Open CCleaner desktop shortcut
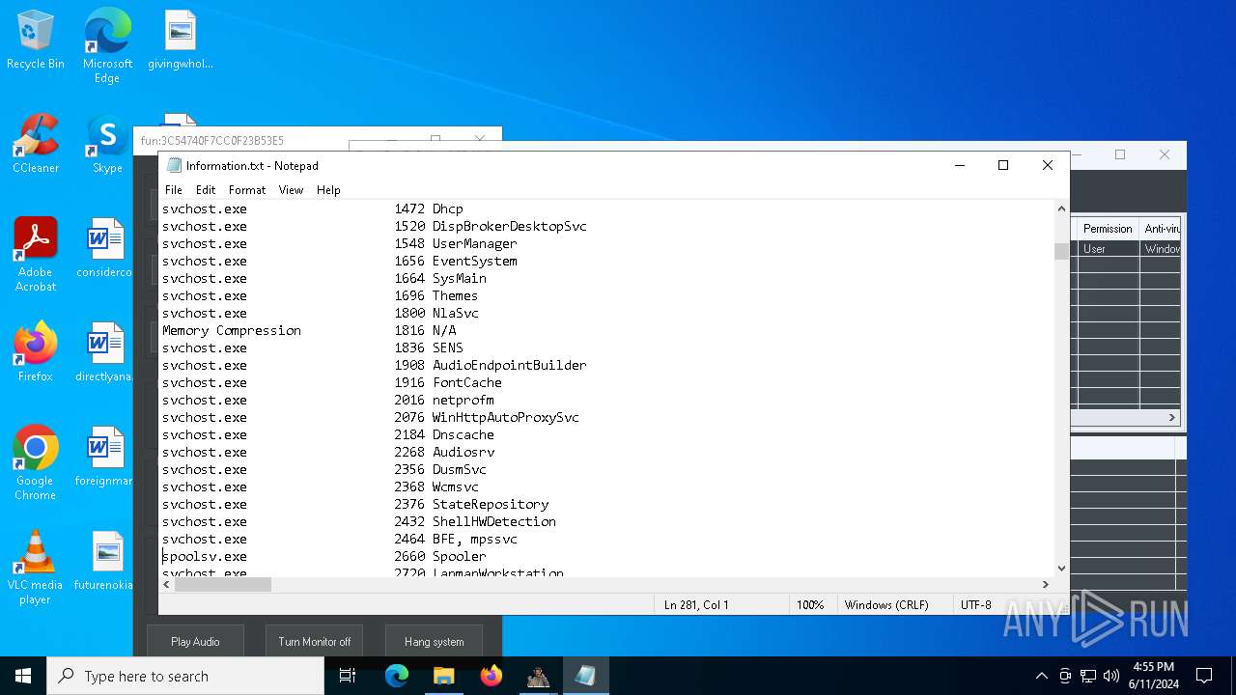The height and width of the screenshot is (695, 1236). (36, 144)
